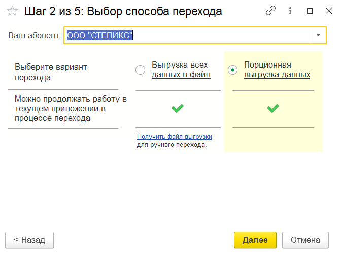Image resolution: width=341 pixels, height=255 pixels.
Task: Click the chain link icon in the title bar
Action: click(x=271, y=11)
